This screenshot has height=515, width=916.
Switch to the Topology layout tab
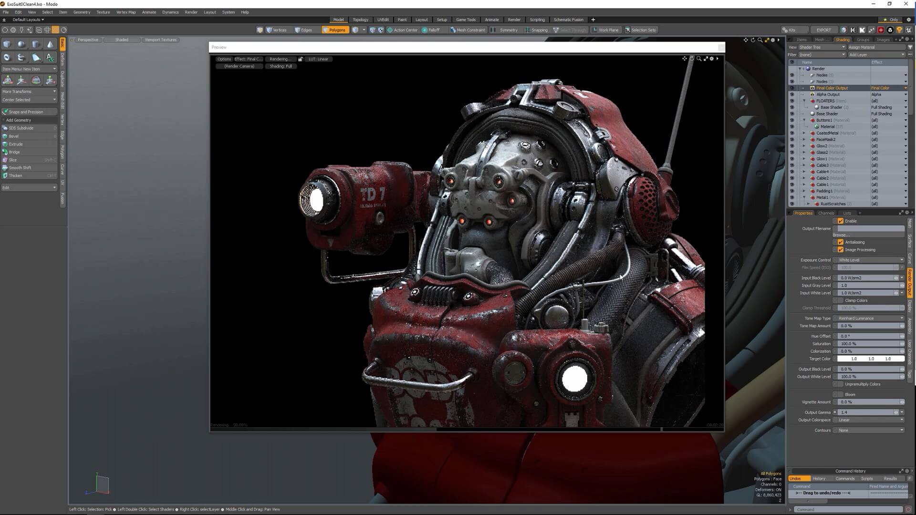[360, 20]
